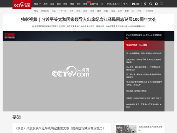Select playlist item starting 五彩假日

coord(144,83)
